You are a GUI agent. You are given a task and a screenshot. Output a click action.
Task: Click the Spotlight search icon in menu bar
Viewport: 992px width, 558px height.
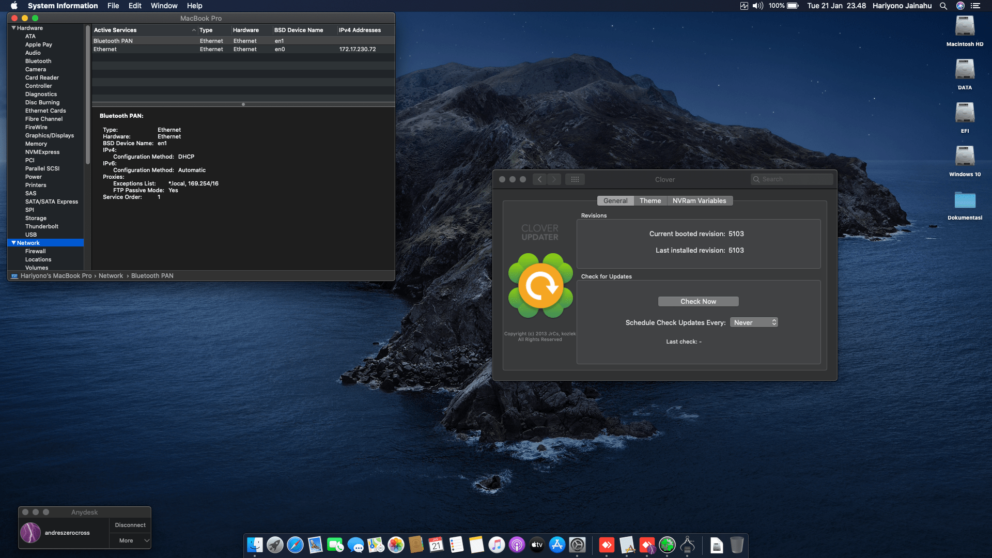pos(943,6)
